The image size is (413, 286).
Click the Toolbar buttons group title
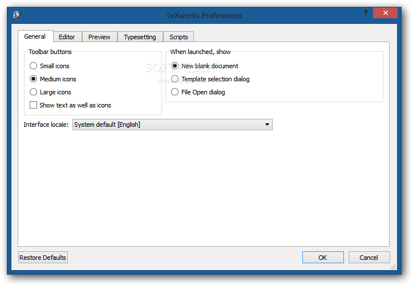[50, 52]
